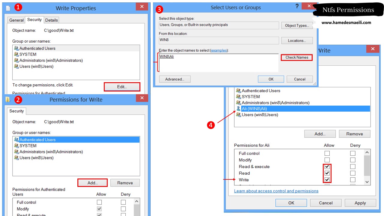Click scroll-up arrow of Permissions for Ali list
The height and width of the screenshot is (216, 384).
[367, 152]
